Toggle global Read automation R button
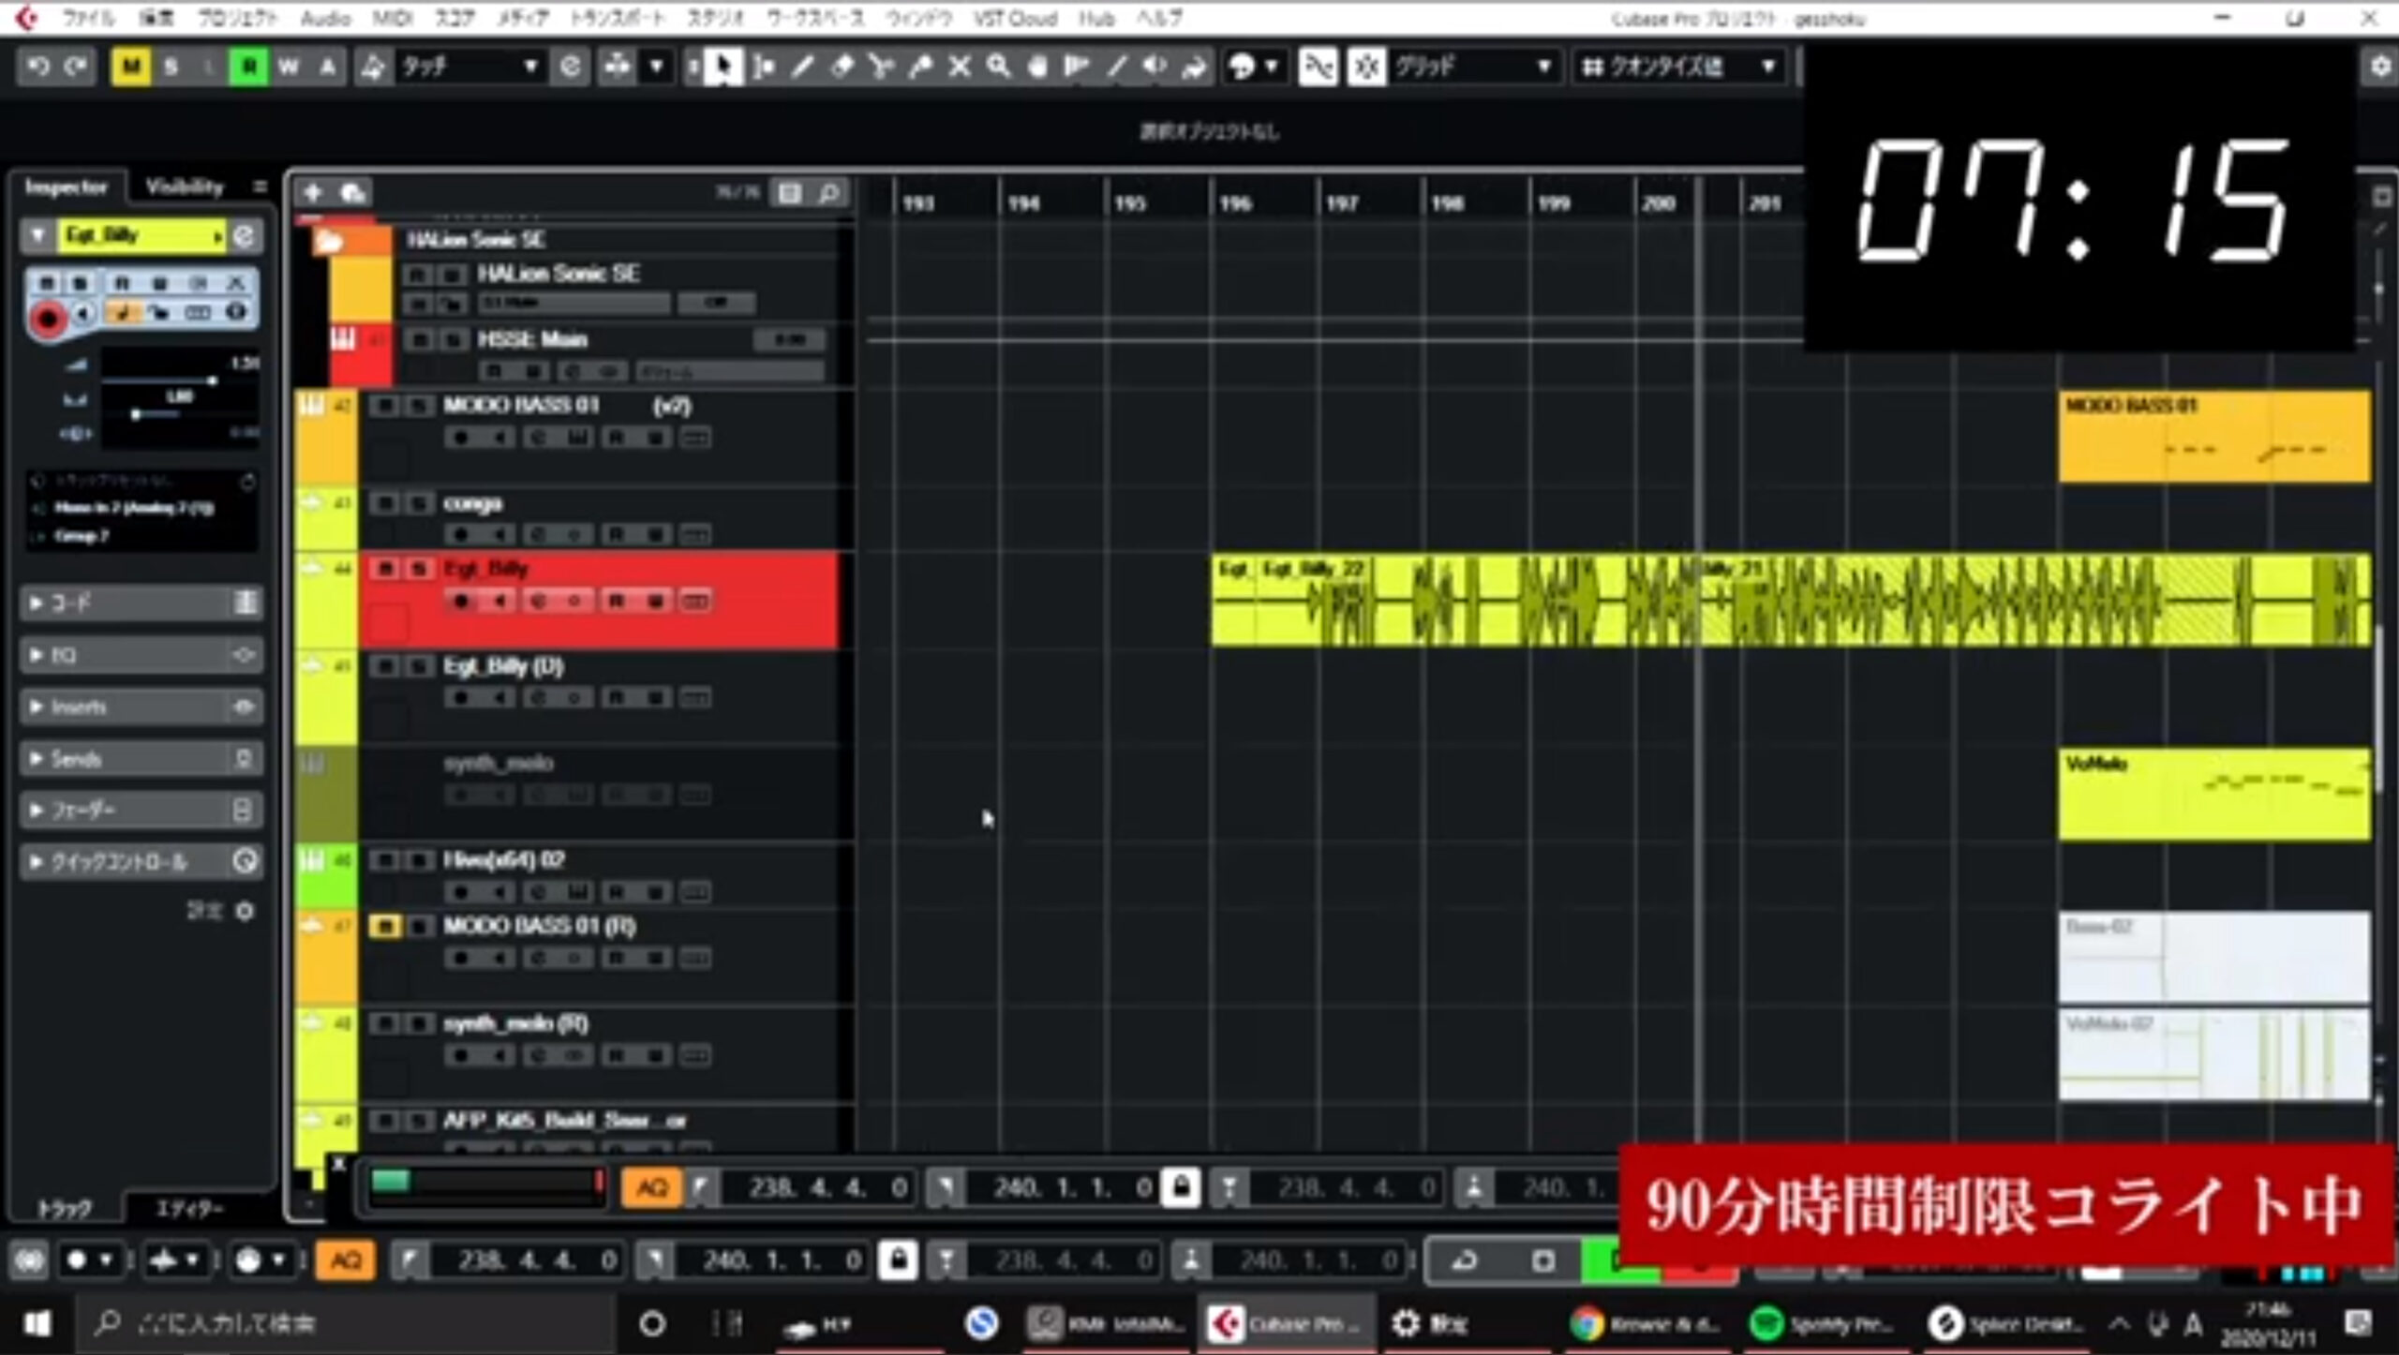2399x1355 pixels. [x=249, y=67]
